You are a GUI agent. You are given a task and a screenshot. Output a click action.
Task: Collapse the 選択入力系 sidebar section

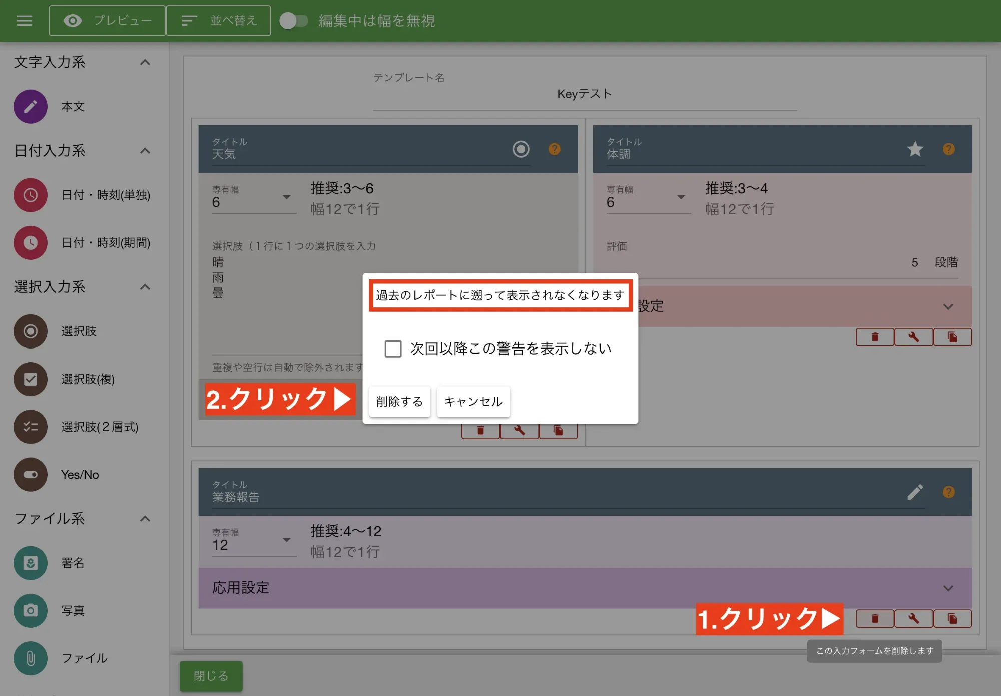click(145, 287)
